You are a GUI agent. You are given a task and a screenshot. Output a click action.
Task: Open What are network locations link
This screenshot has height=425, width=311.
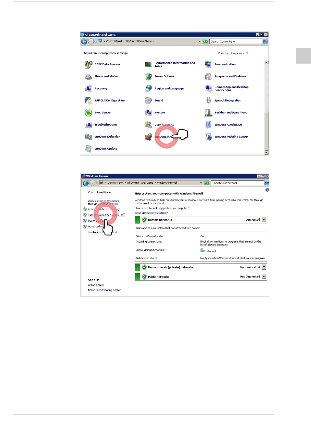point(151,213)
